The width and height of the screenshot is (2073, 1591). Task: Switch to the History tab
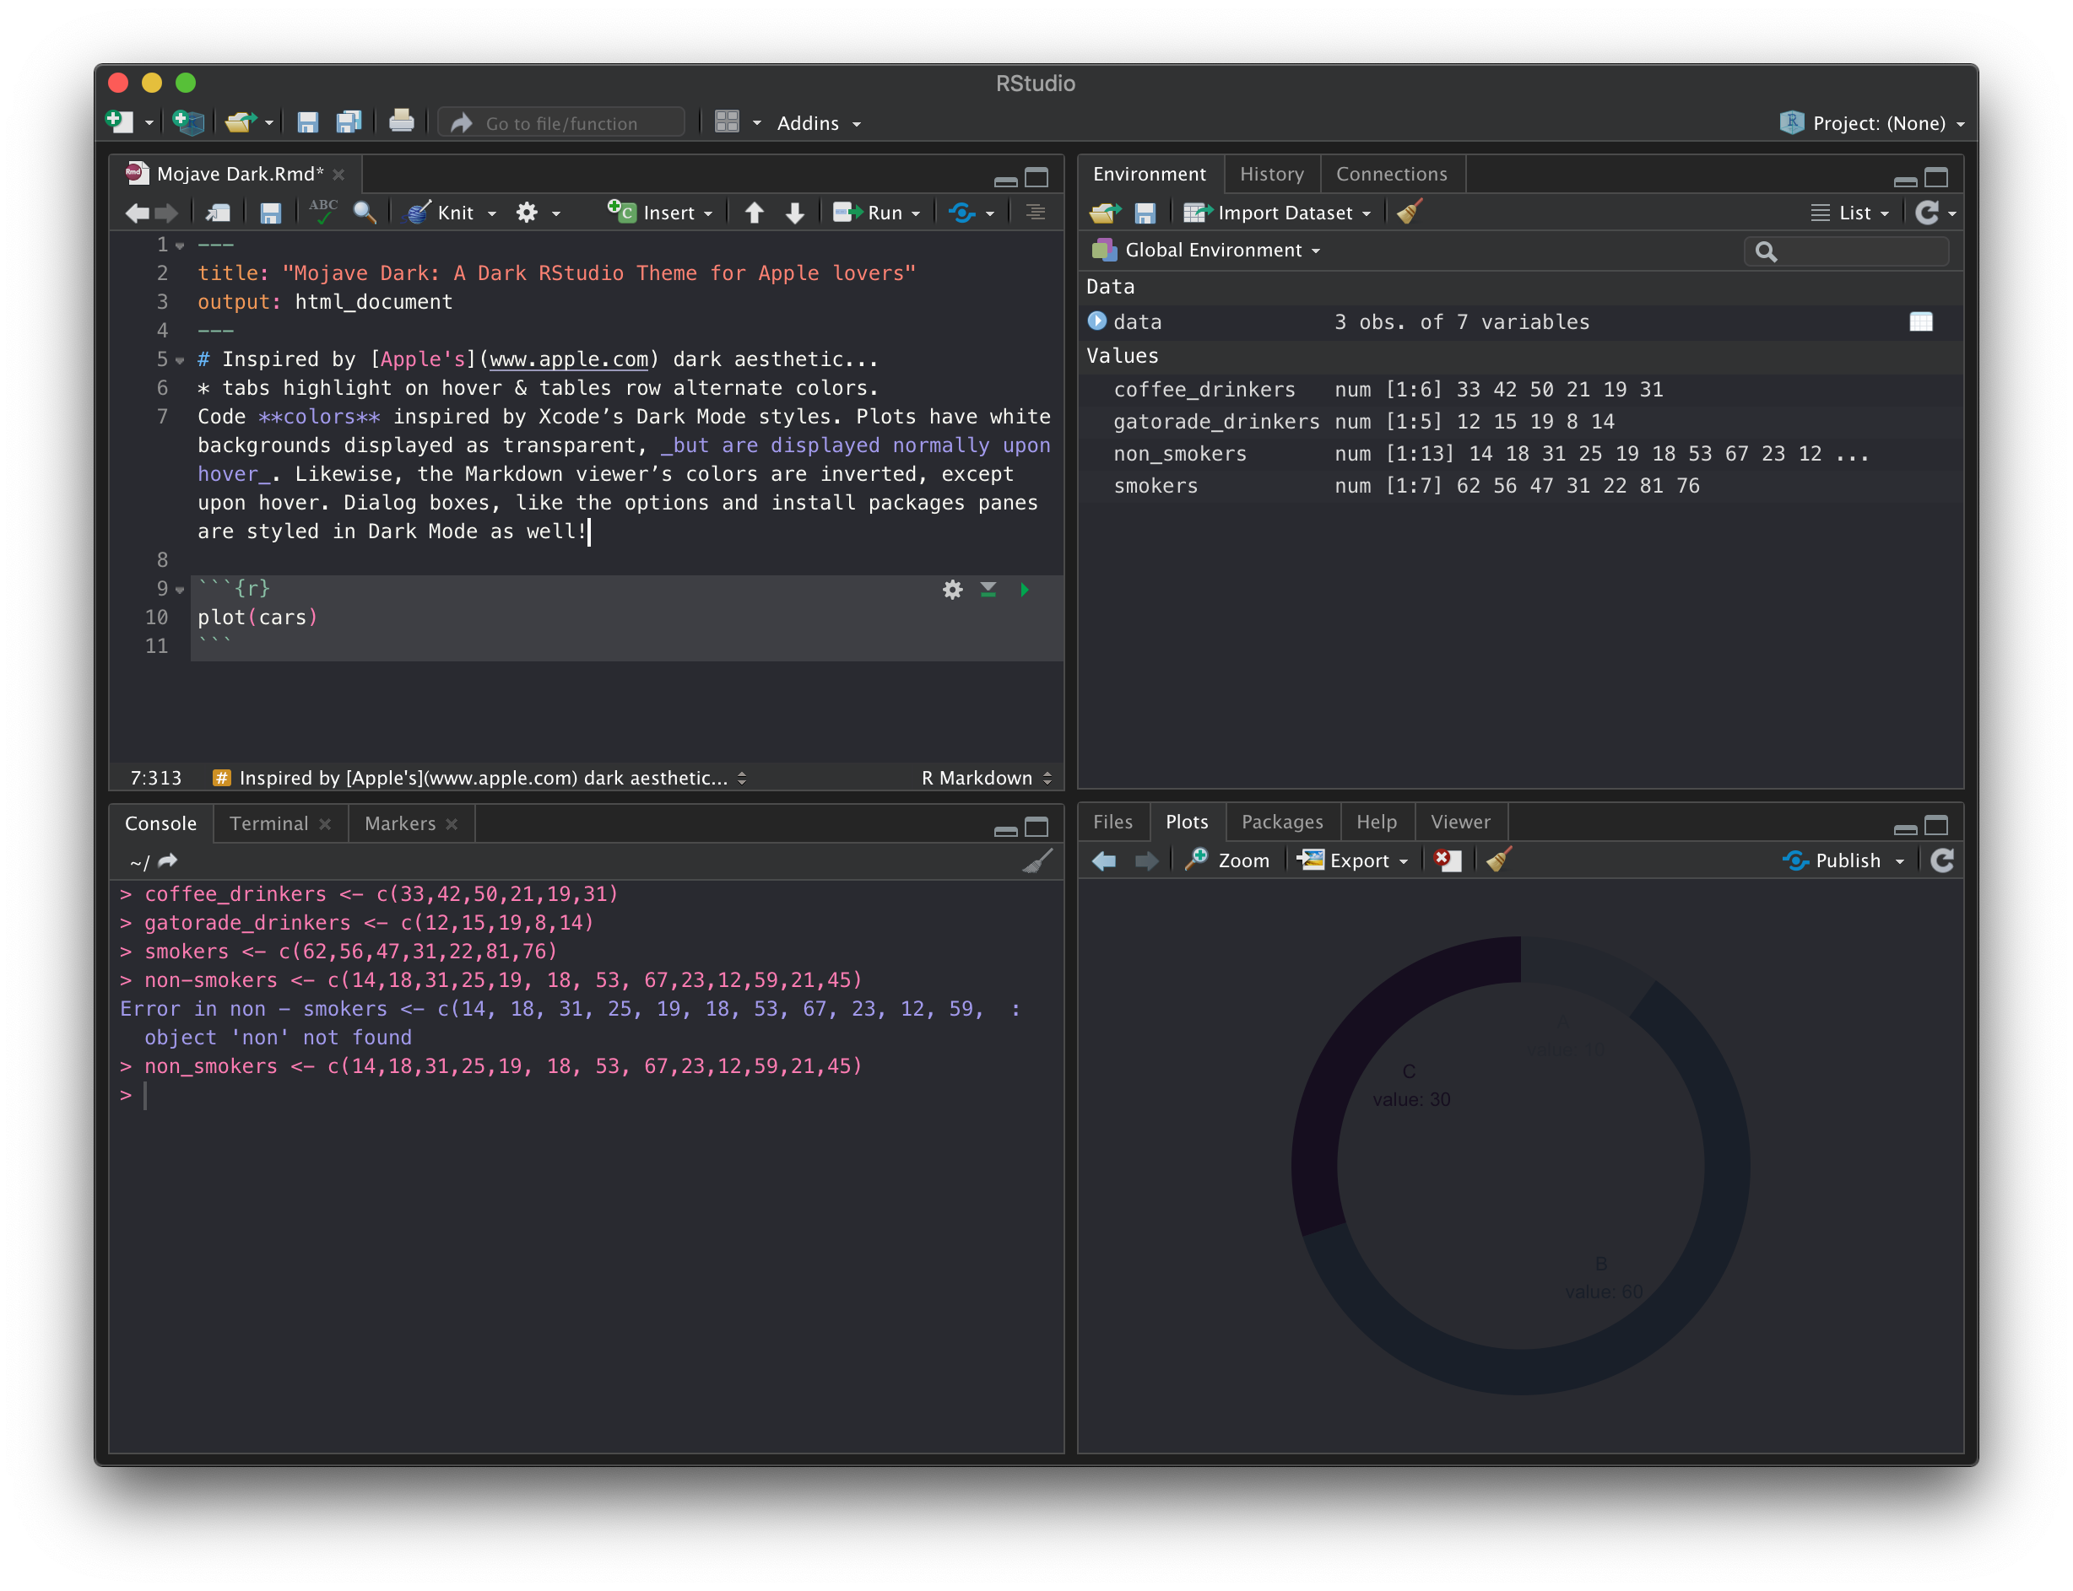[1271, 175]
